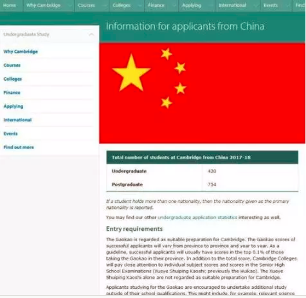Open Why Cambridge in the top navigation bar
Screen dimensions: 306x298
click(x=43, y=5)
